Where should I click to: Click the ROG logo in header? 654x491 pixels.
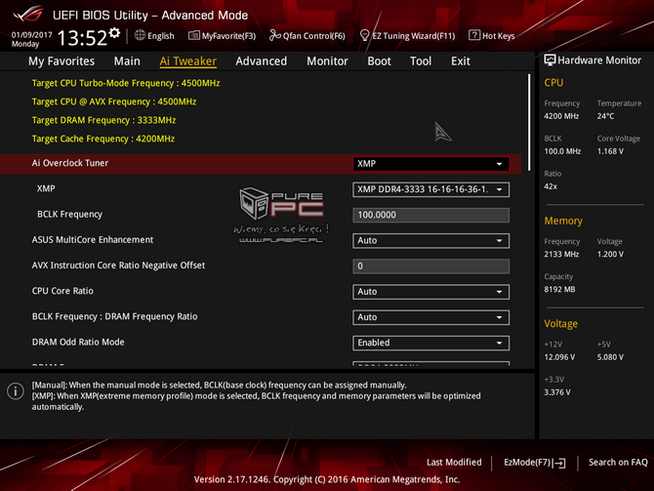click(28, 15)
